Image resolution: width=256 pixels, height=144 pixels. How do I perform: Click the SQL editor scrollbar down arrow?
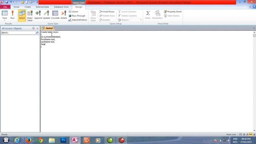coord(254,131)
